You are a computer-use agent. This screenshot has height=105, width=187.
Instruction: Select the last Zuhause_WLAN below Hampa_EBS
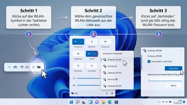click(117, 86)
